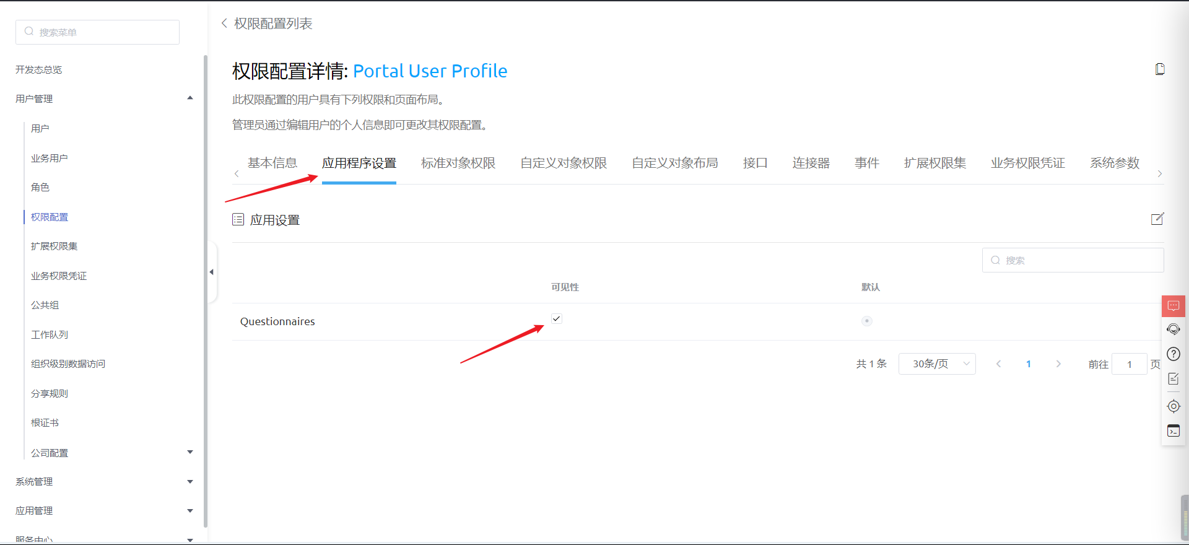
Task: Open 业务权限凭证 in the sidebar
Action: tap(59, 276)
